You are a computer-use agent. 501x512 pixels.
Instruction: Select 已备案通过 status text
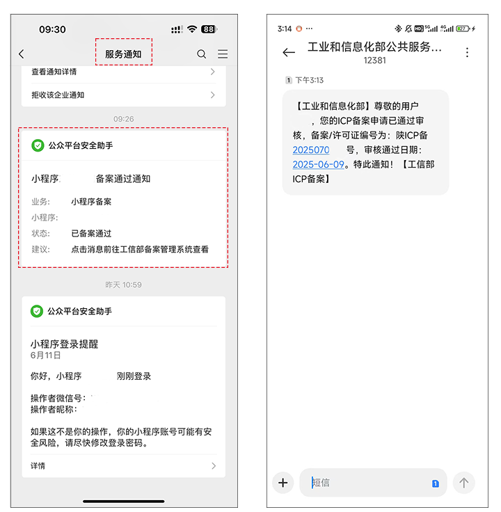click(x=91, y=234)
